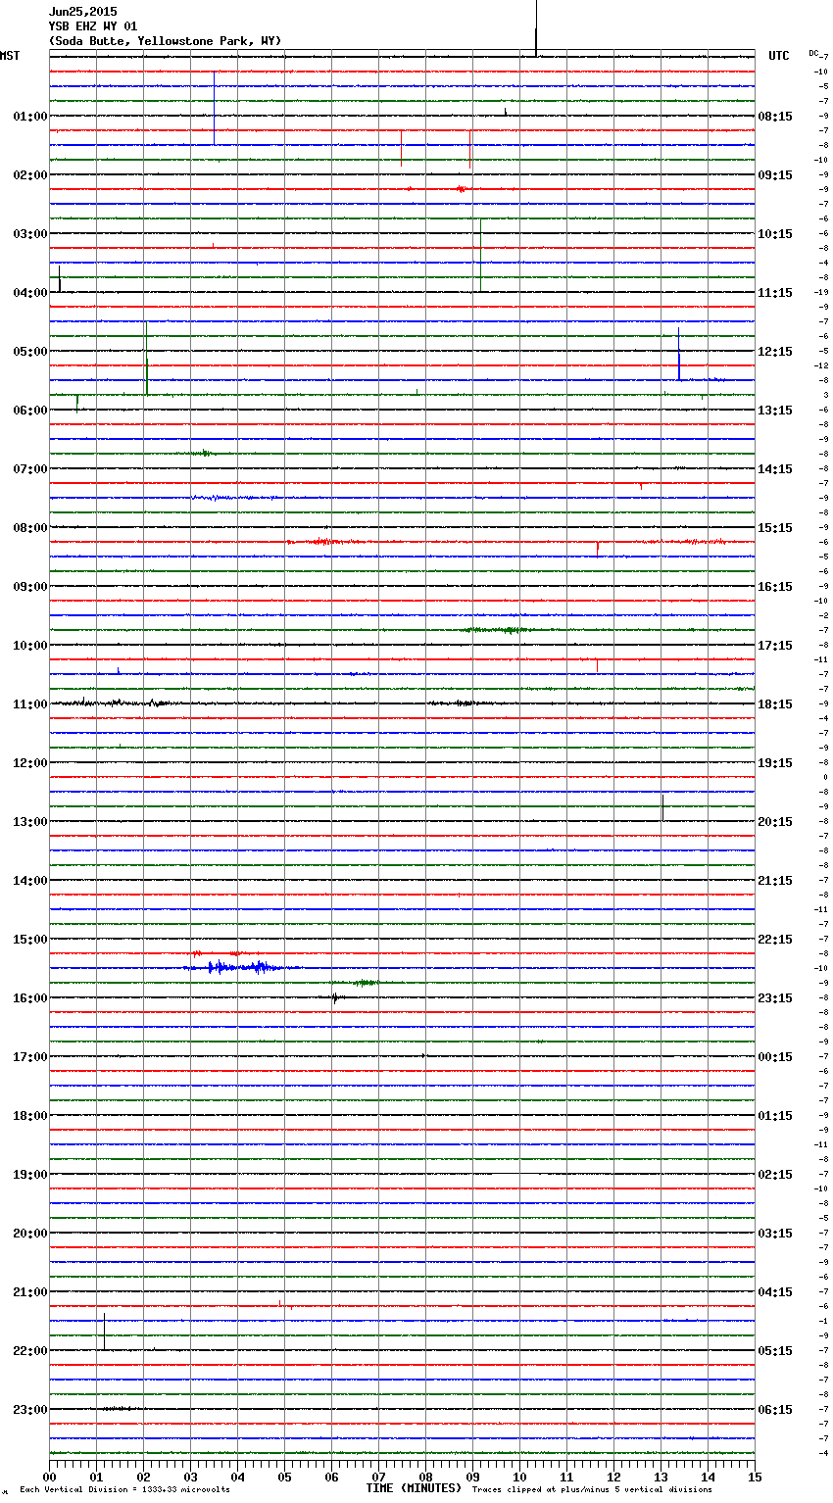This screenshot has width=833, height=1503.
Task: Click the Each Vertical Division 1333.33 microvolts note
Action: [124, 1490]
